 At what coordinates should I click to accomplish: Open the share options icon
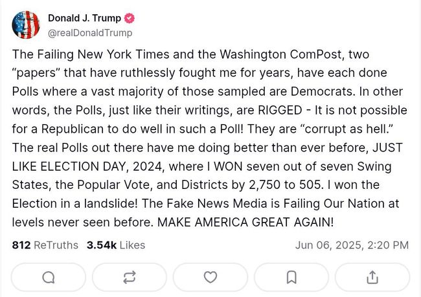372,277
